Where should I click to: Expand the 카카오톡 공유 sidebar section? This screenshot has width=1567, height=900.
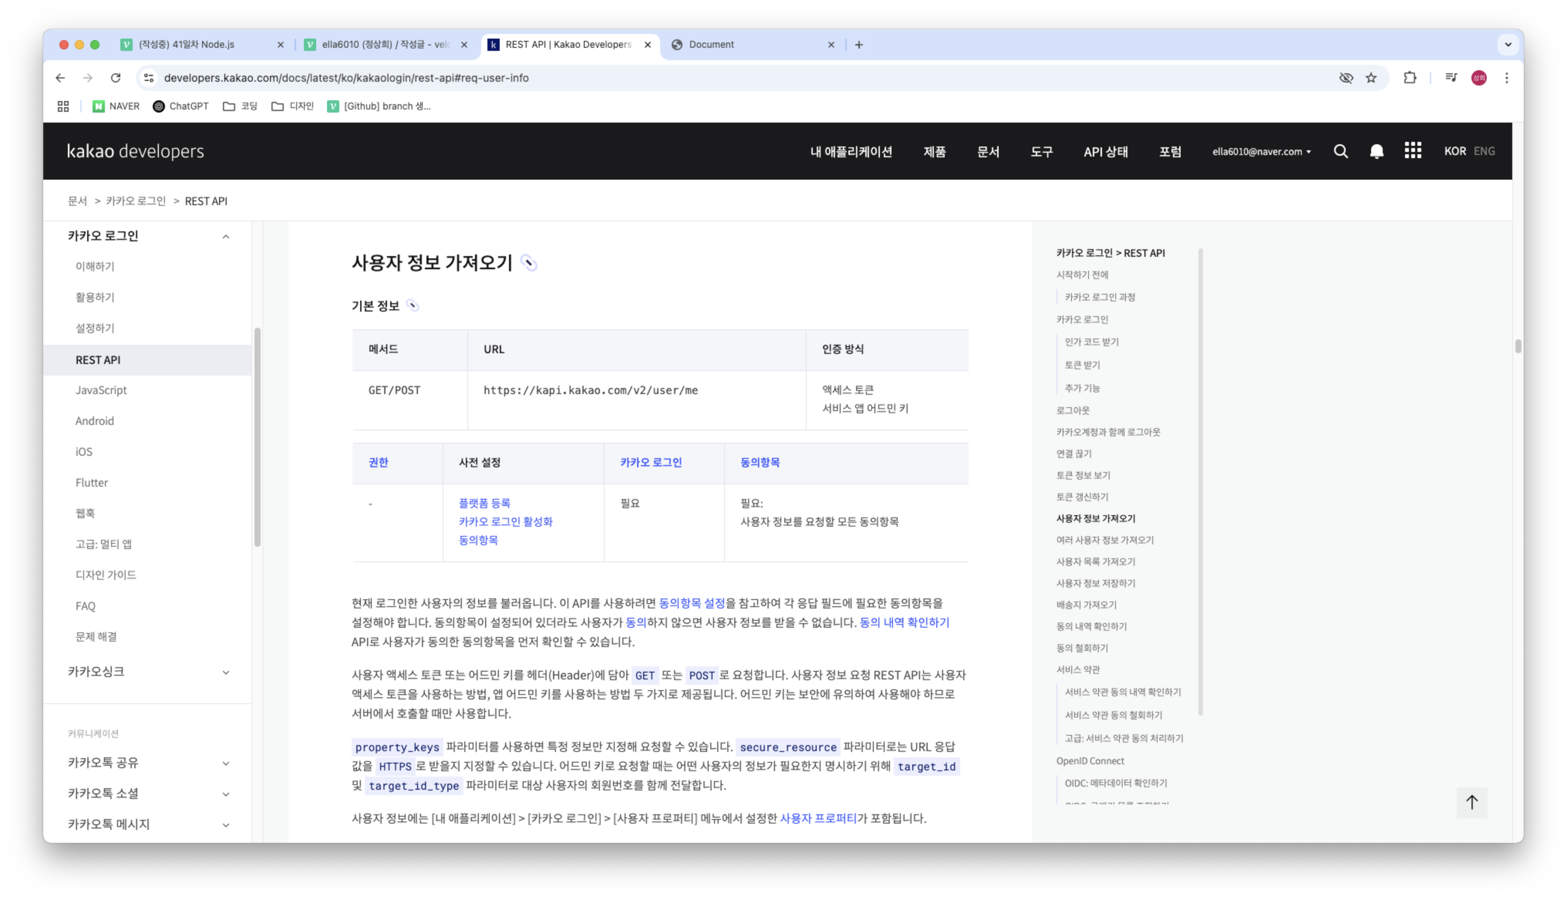coord(226,763)
